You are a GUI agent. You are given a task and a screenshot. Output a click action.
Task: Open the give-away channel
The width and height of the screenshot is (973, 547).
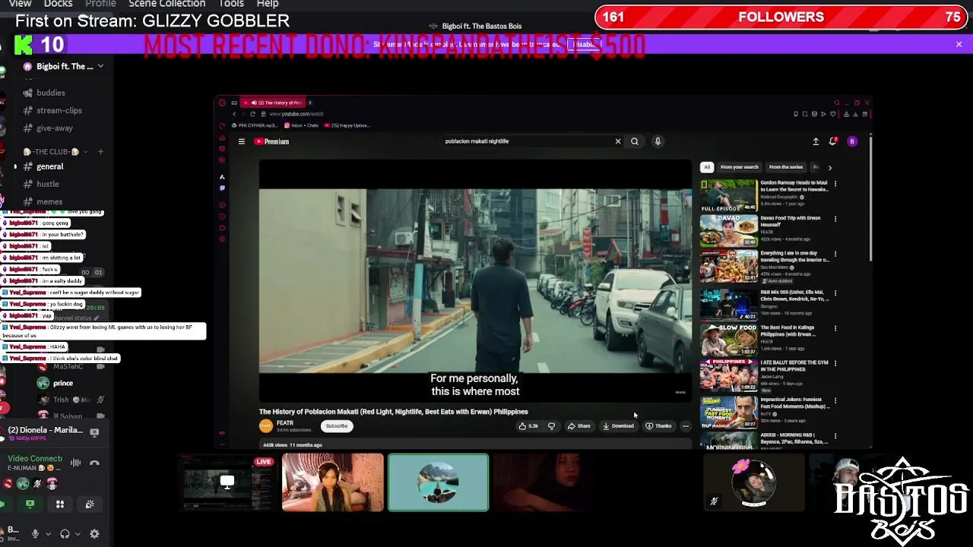click(x=53, y=128)
